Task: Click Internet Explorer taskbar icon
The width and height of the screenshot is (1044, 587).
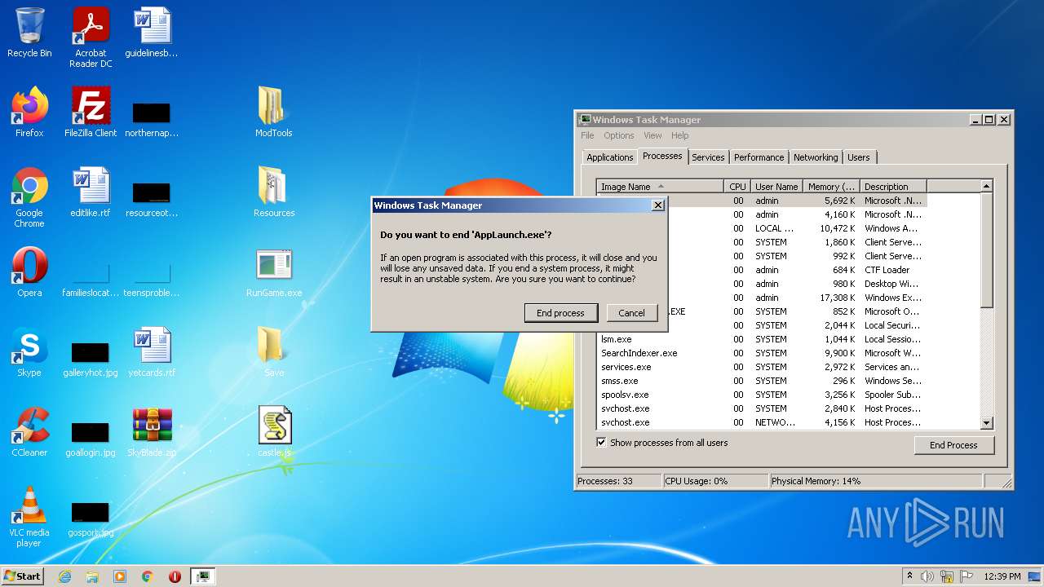Action: (65, 576)
